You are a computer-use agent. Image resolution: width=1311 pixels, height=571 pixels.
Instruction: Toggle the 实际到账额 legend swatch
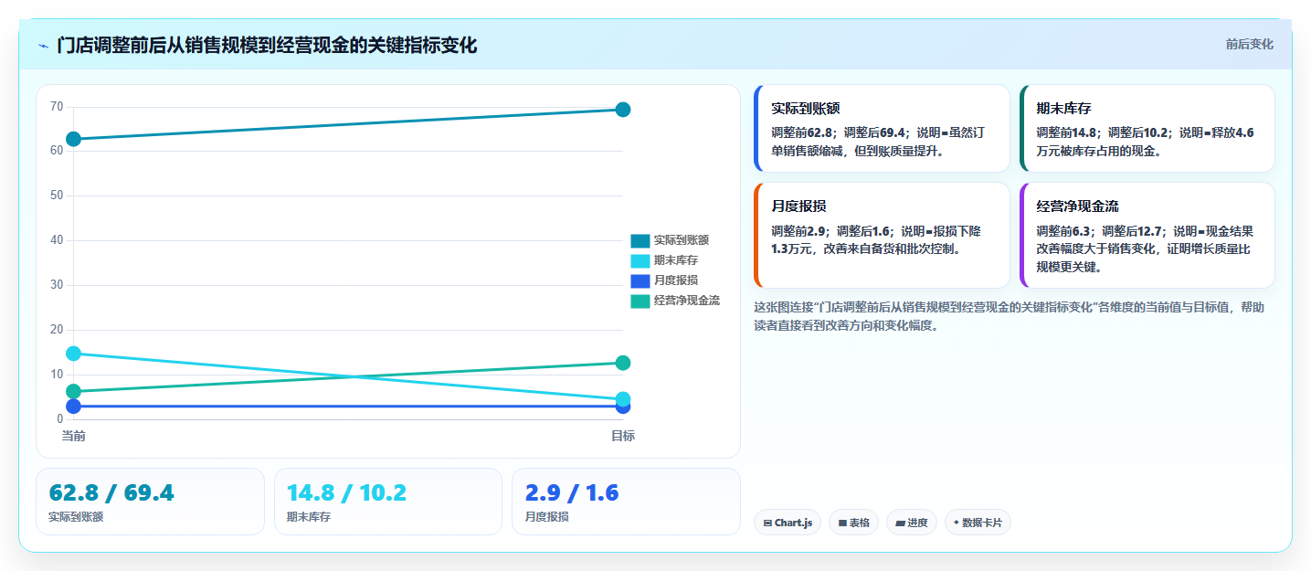coord(640,240)
